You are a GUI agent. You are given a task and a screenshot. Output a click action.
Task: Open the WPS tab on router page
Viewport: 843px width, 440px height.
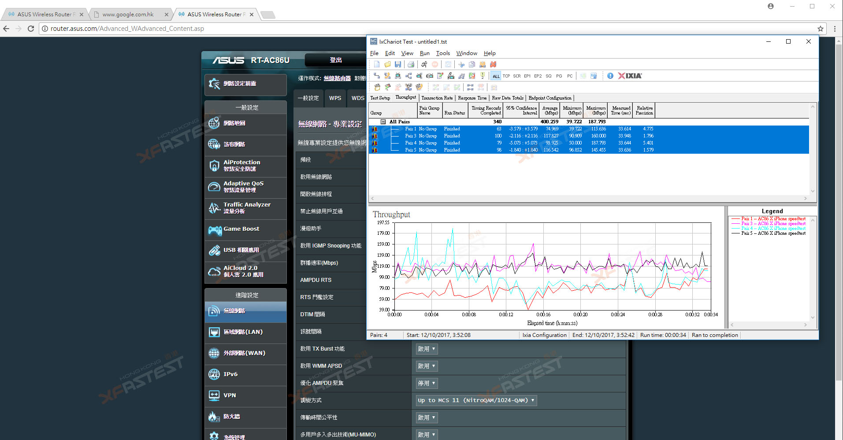coord(335,98)
